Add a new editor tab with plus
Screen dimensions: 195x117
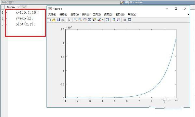[24, 7]
